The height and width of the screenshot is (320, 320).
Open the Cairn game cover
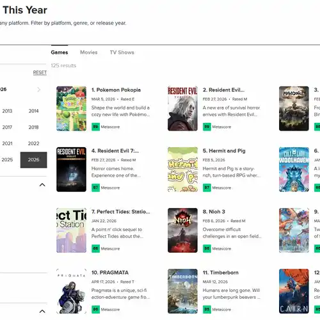point(294,291)
